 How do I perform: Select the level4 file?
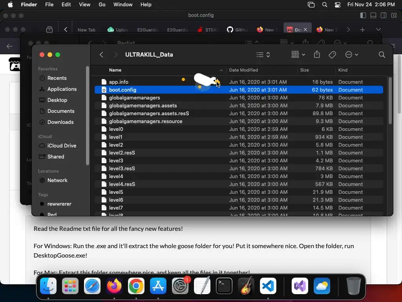239,177
